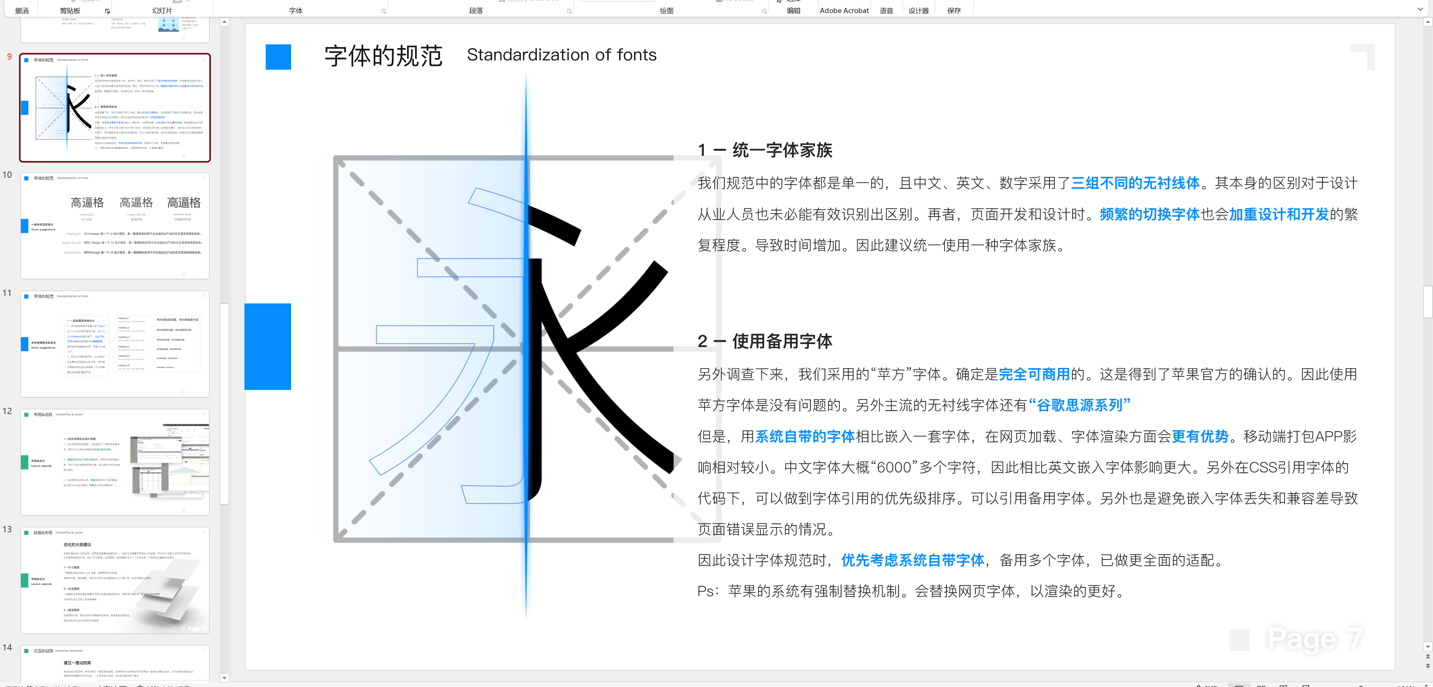The width and height of the screenshot is (1433, 687).
Task: Select the tall blue rectangle at slide's left edge
Action: [x=268, y=346]
